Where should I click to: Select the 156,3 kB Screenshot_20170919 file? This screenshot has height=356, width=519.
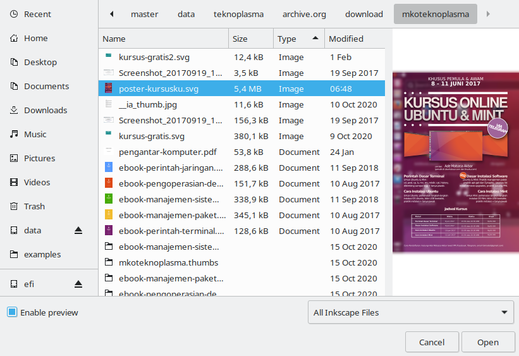[x=241, y=120]
